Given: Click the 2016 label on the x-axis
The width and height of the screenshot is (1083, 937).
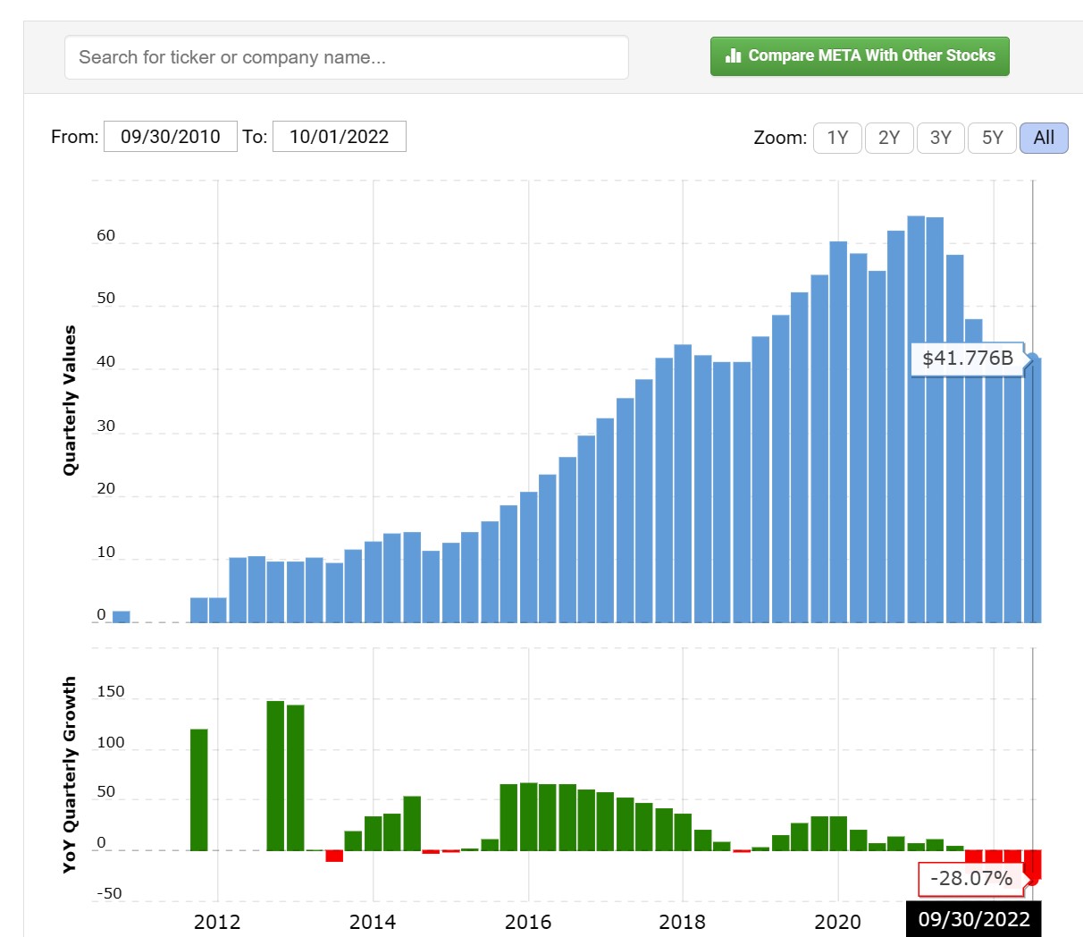Looking at the screenshot, I should click(x=527, y=922).
